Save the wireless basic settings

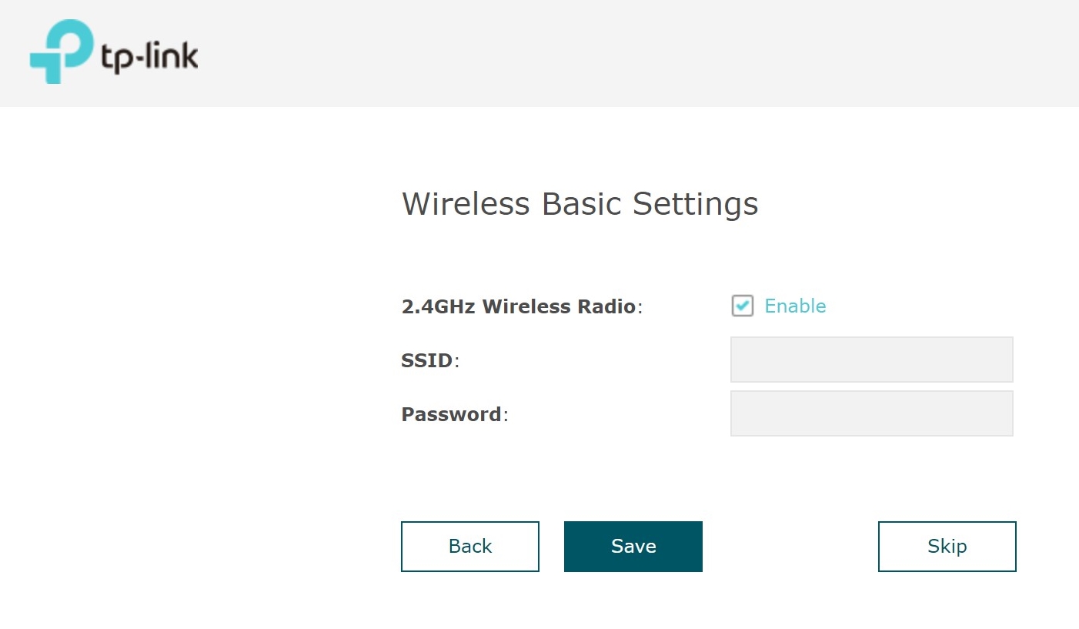[x=633, y=547]
